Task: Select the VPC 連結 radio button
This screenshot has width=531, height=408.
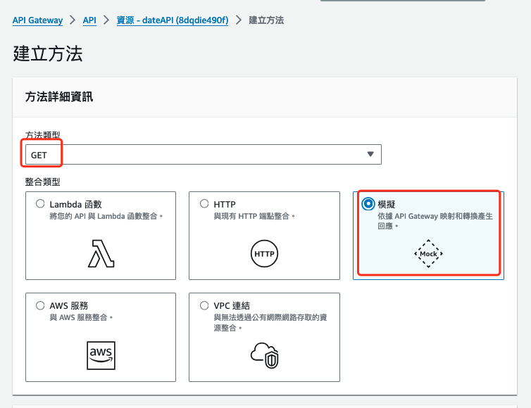Action: pos(204,305)
